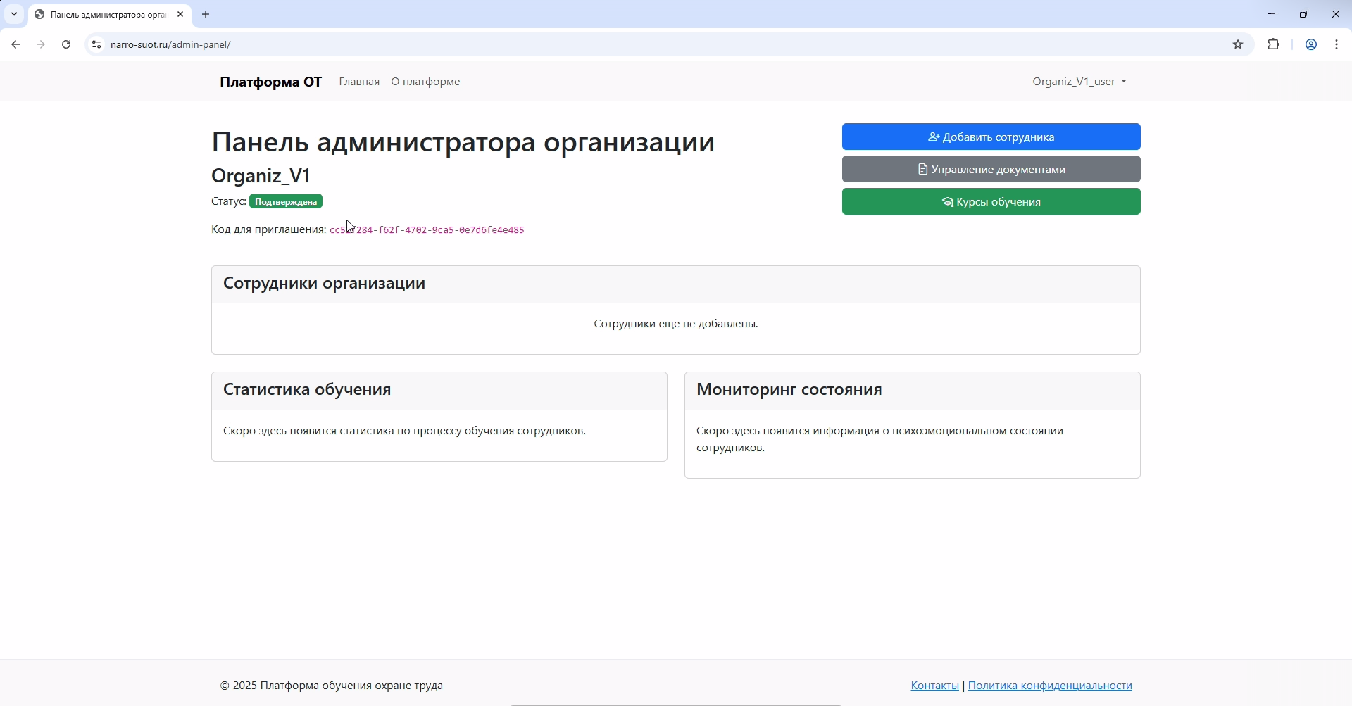Screen dimensions: 1352x706
Task: Open the browser three-dot menu
Action: coord(1336,44)
